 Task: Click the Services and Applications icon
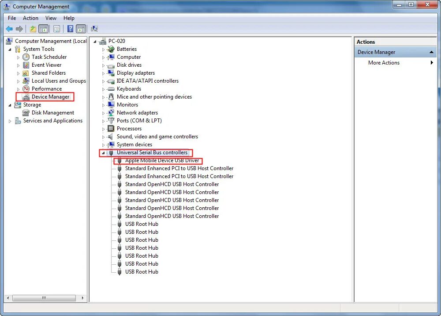pos(18,121)
